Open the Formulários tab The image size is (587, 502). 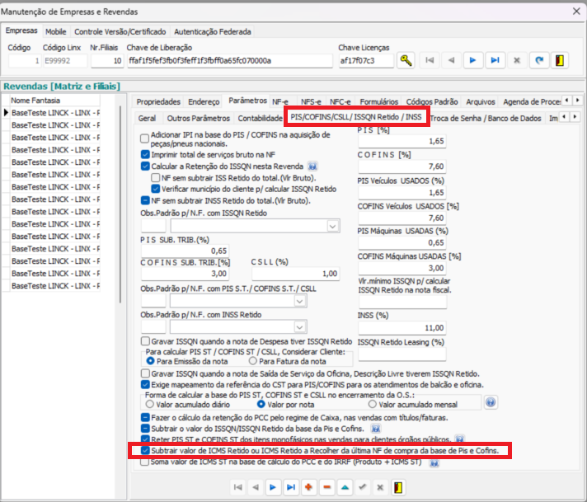click(379, 102)
